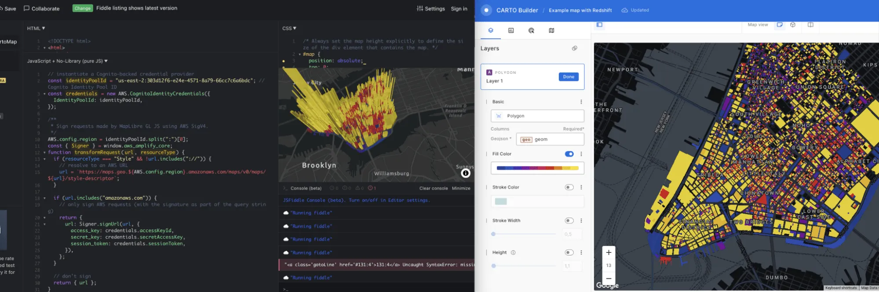Image resolution: width=879 pixels, height=292 pixels.
Task: Switch to 3D map view cube icon
Action: (793, 25)
